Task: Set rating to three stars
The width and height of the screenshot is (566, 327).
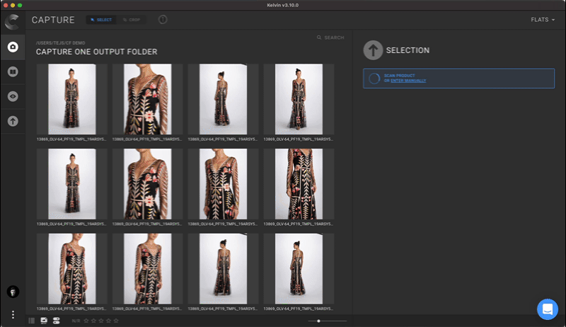Action: 101,321
